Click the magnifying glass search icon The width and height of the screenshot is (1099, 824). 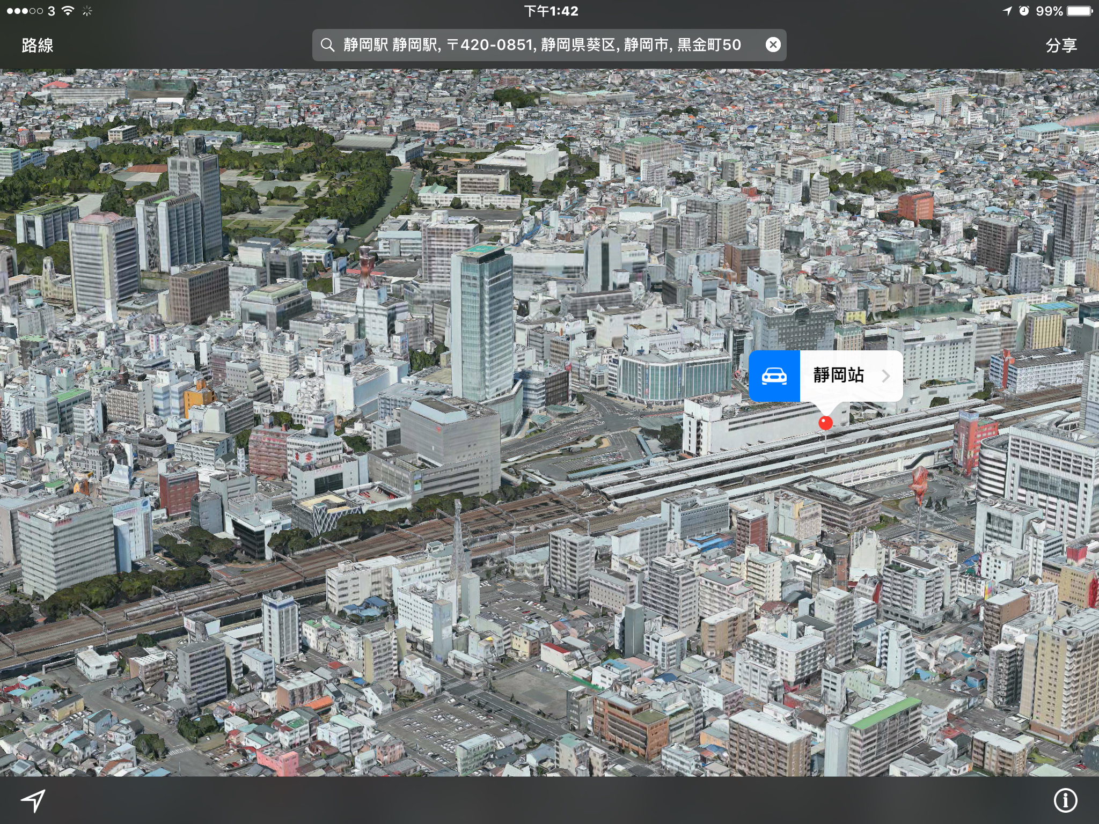pos(327,45)
